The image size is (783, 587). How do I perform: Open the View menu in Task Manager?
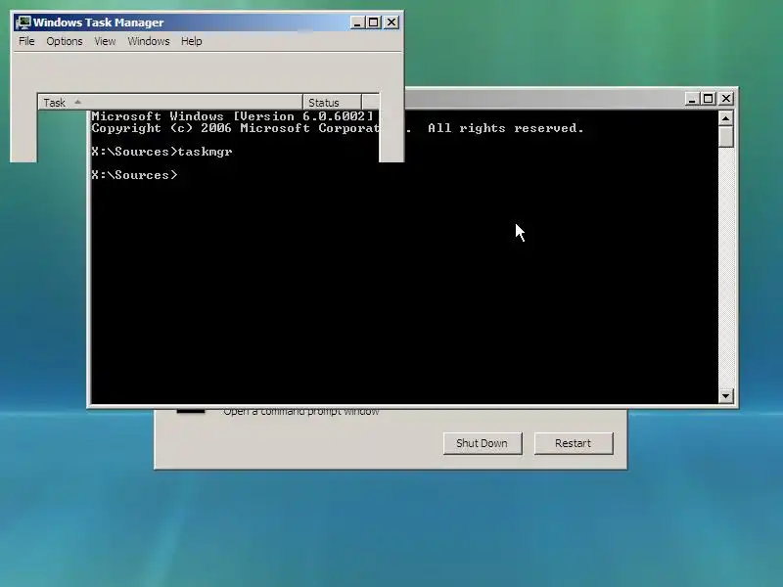pos(105,41)
